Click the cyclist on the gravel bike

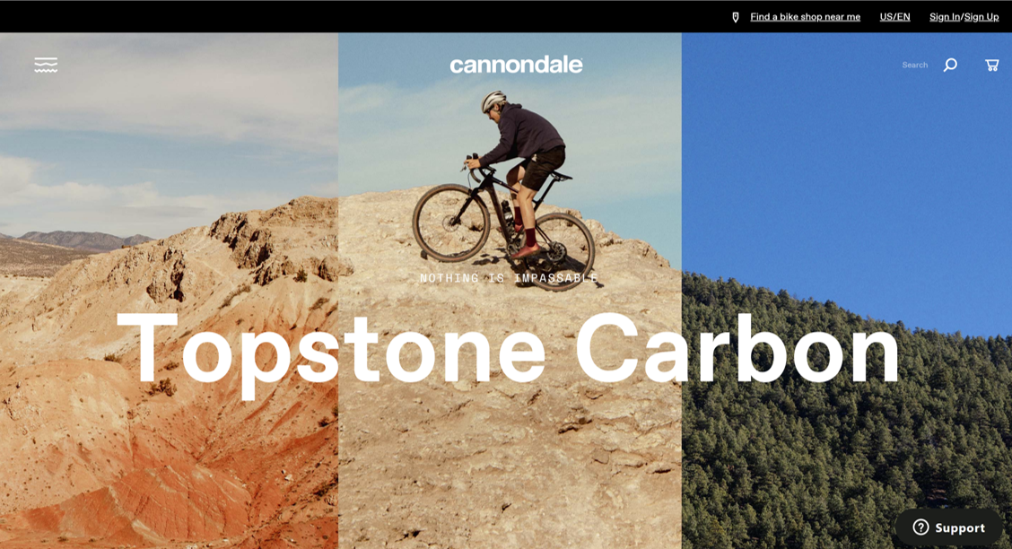[510, 187]
